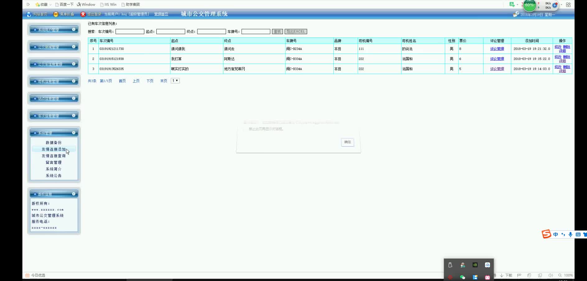Click the 查找 search button
Image resolution: width=587 pixels, height=281 pixels.
[x=277, y=31]
